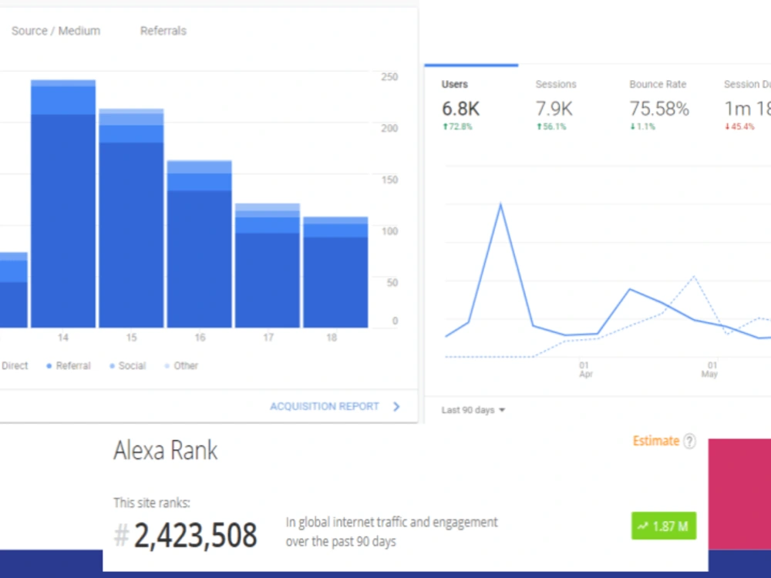Viewport: 771px width, 578px height.
Task: Click the bar for day 17
Action: coord(268,265)
